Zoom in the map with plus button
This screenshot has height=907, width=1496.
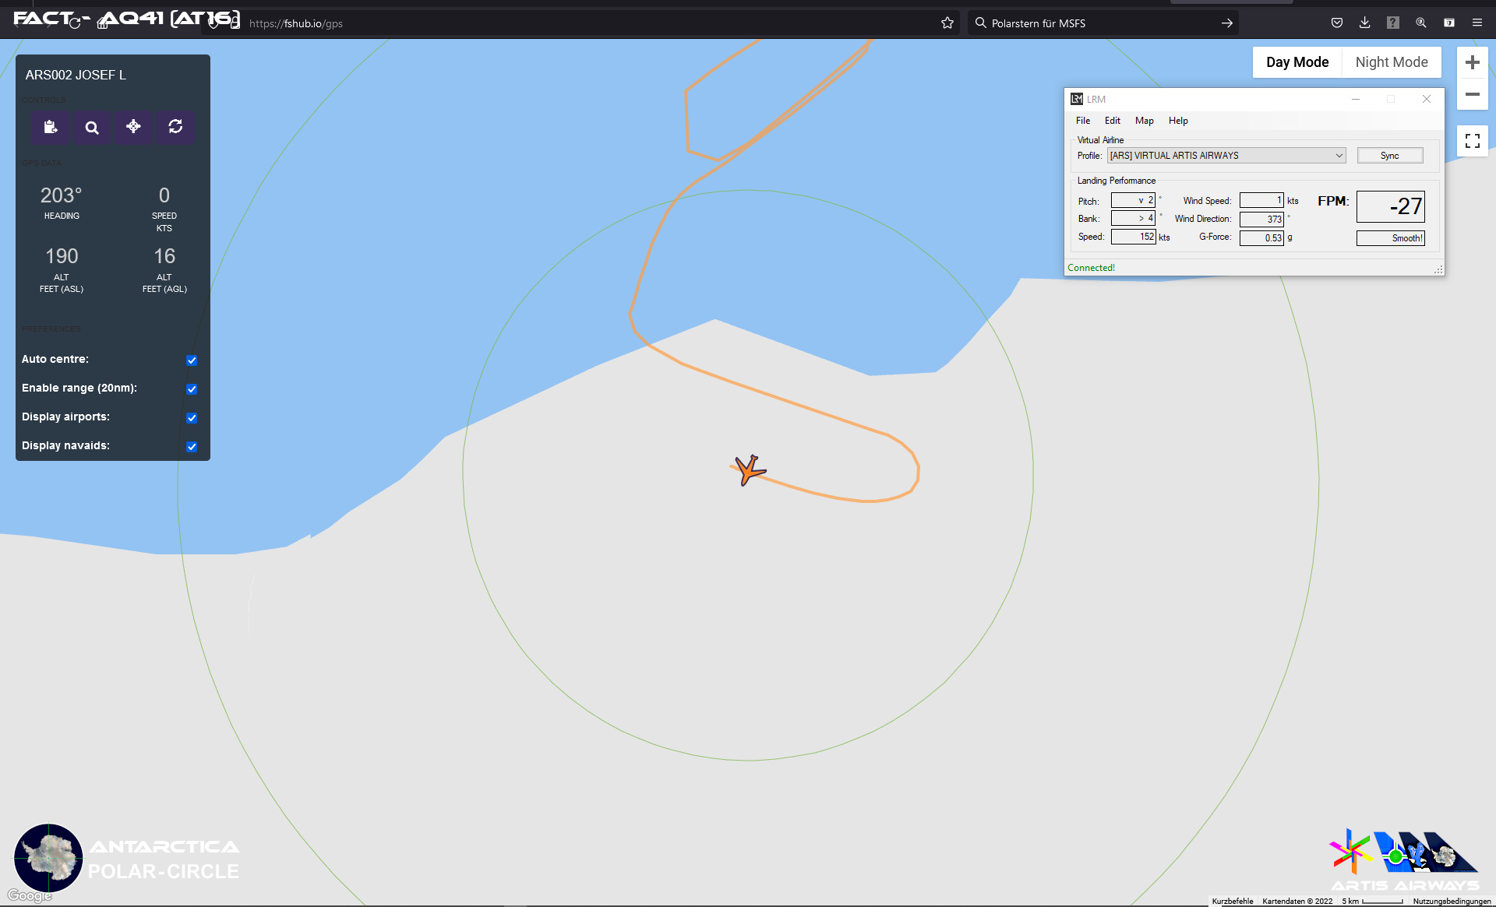click(1472, 62)
